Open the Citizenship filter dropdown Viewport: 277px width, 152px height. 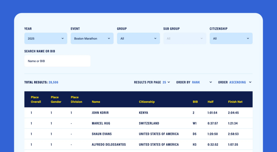[231, 39]
